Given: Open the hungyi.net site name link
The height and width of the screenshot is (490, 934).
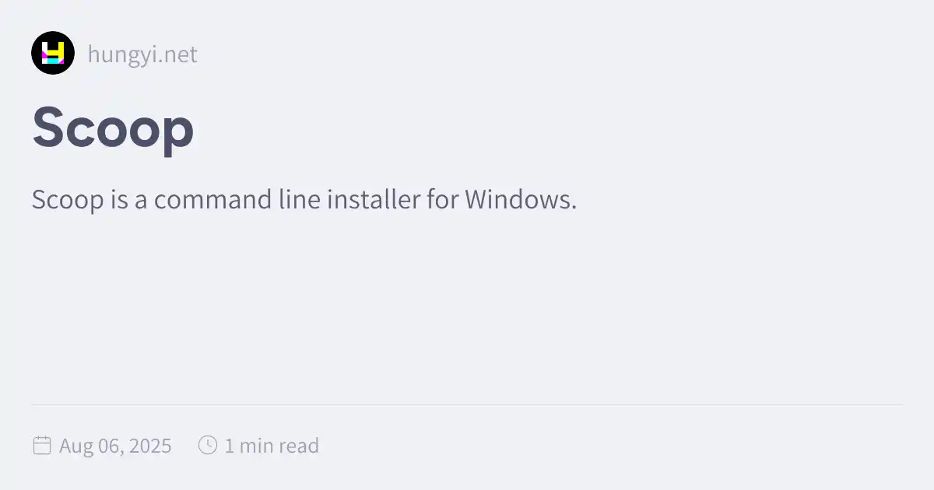Looking at the screenshot, I should pyautogui.click(x=142, y=54).
